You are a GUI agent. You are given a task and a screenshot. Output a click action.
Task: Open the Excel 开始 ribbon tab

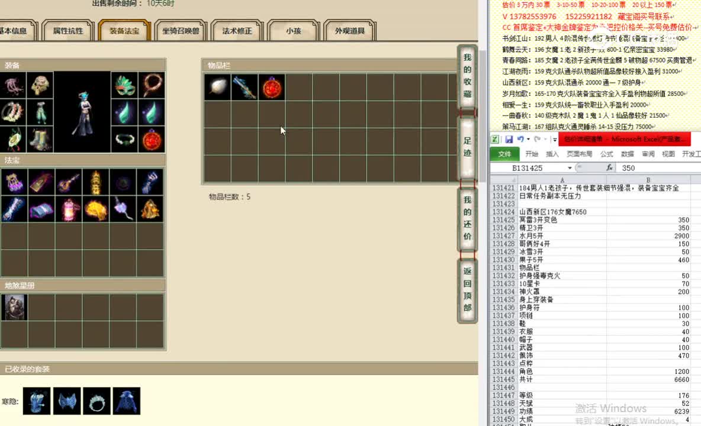[x=532, y=154]
